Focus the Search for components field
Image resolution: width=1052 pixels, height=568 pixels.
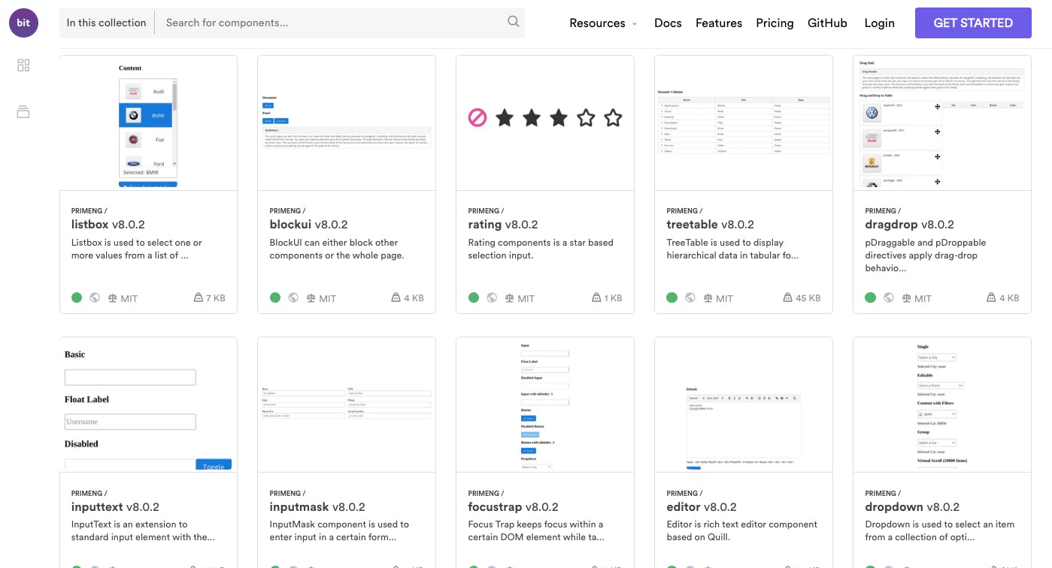pos(331,23)
